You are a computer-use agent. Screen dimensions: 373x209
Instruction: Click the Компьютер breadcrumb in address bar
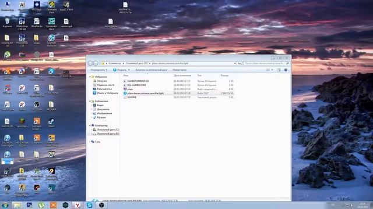115,63
